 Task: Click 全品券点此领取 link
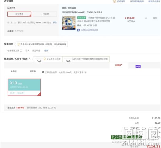pos(54,59)
